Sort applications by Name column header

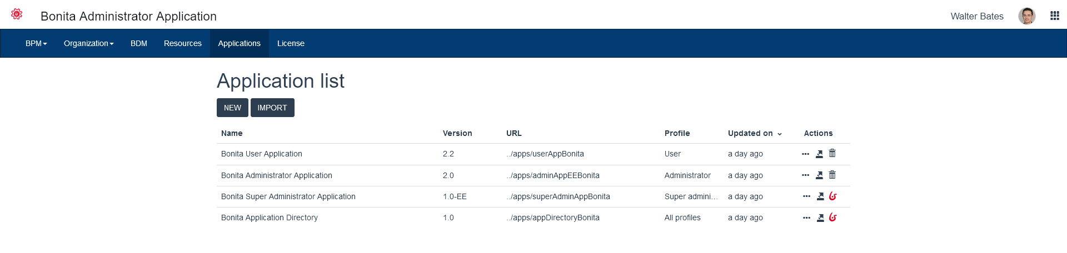[x=232, y=134]
